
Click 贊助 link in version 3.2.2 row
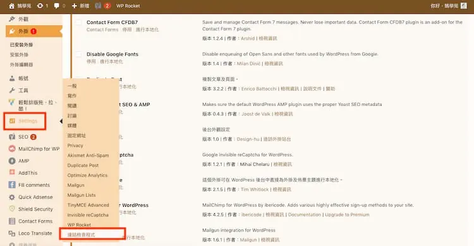331,89
